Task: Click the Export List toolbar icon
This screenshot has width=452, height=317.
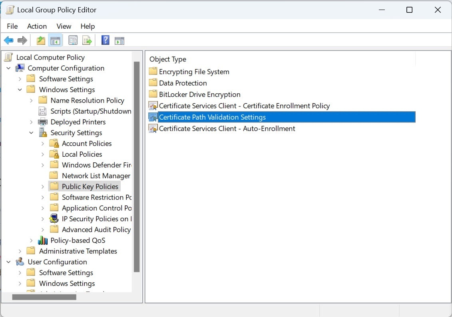Action: (87, 40)
